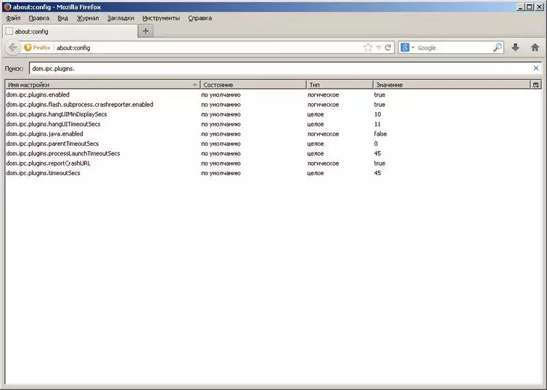Sort by the Тип column header
The height and width of the screenshot is (390, 547).
[x=340, y=85]
